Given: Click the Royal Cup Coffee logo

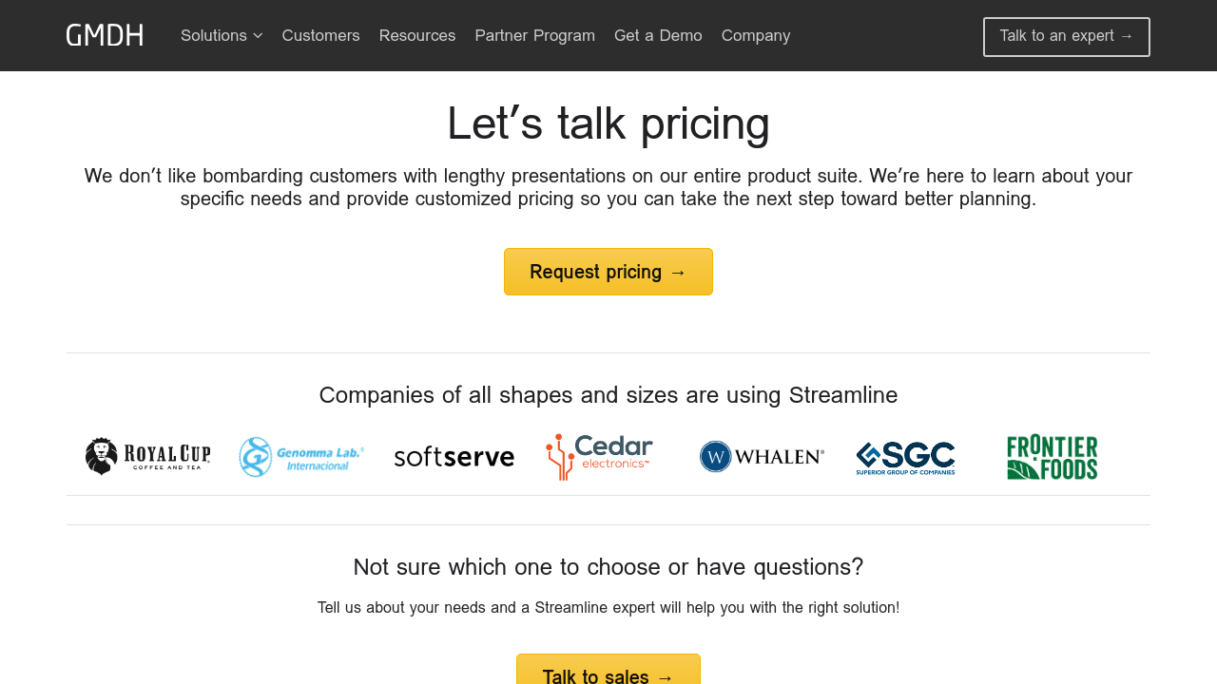Looking at the screenshot, I should pyautogui.click(x=148, y=457).
